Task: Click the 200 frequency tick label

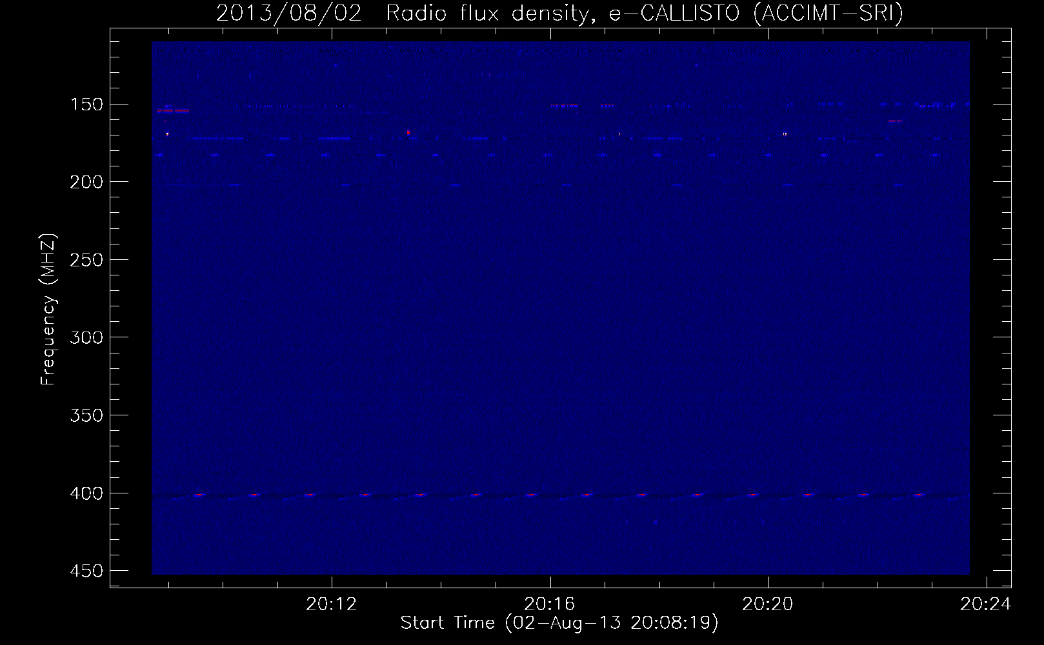Action: (86, 182)
